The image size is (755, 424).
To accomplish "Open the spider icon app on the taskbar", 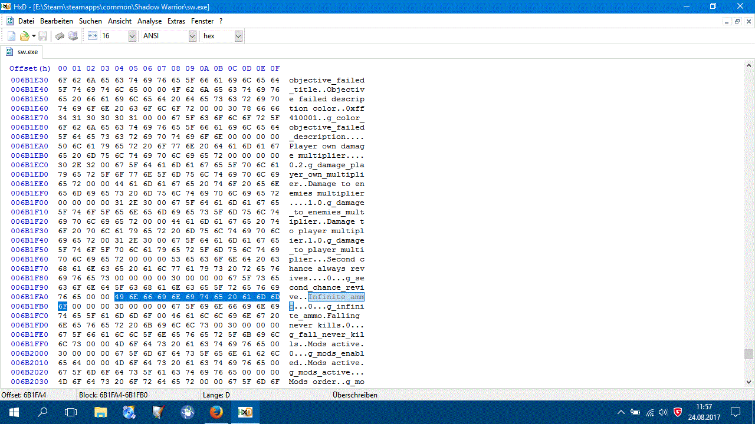I will 187,412.
